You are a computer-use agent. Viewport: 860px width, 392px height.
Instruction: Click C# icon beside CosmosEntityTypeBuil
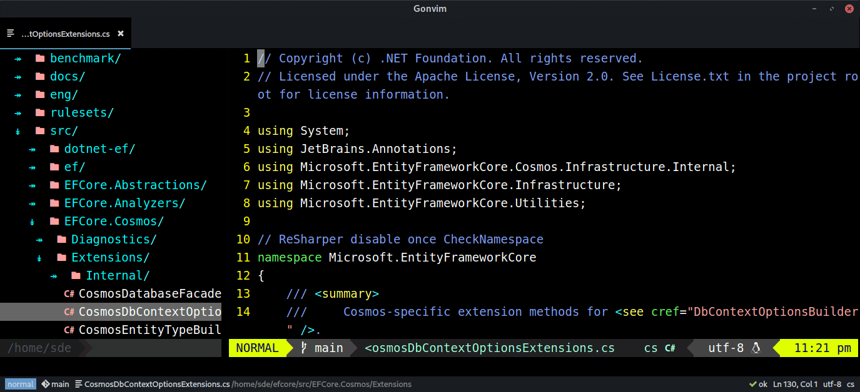click(x=69, y=330)
